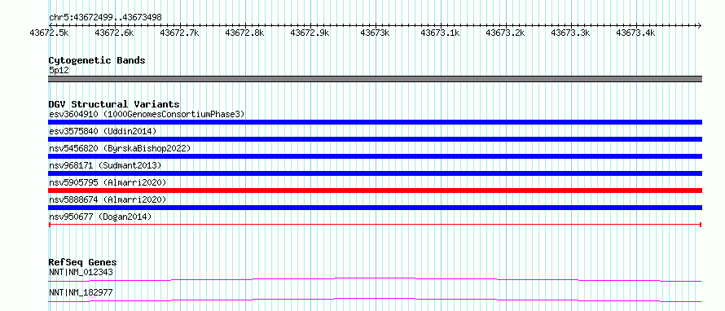Click the ruler's left arrowhead

tap(51, 25)
